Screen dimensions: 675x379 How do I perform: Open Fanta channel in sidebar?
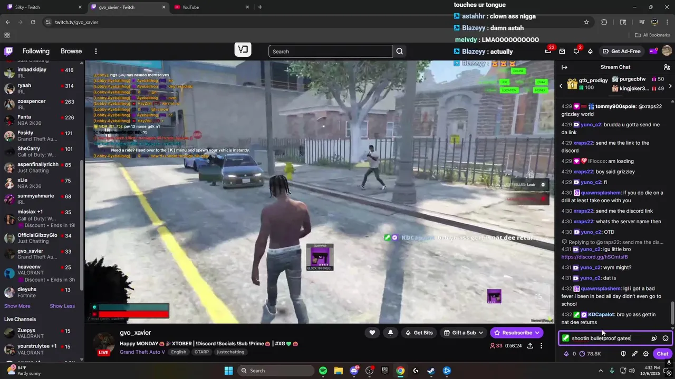[41, 120]
